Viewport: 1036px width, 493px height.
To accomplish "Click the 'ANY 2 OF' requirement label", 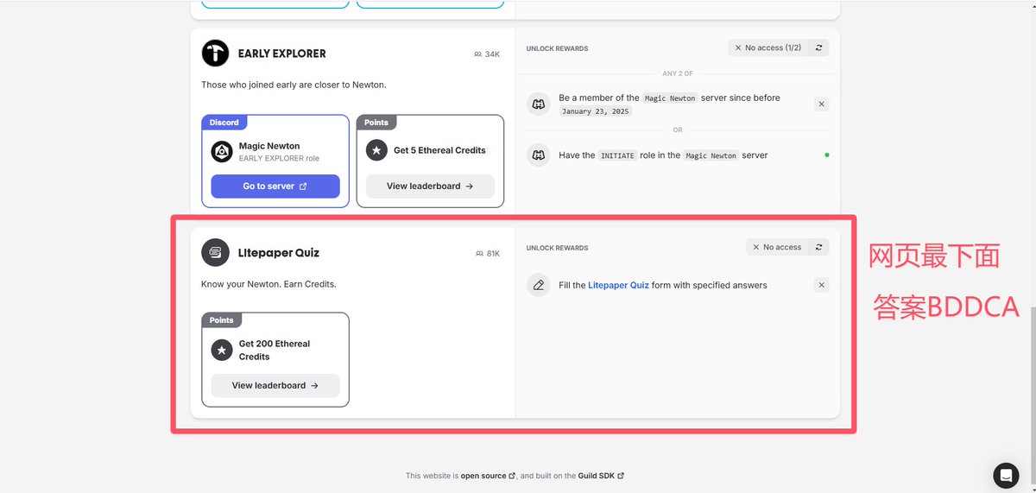I will 678,73.
